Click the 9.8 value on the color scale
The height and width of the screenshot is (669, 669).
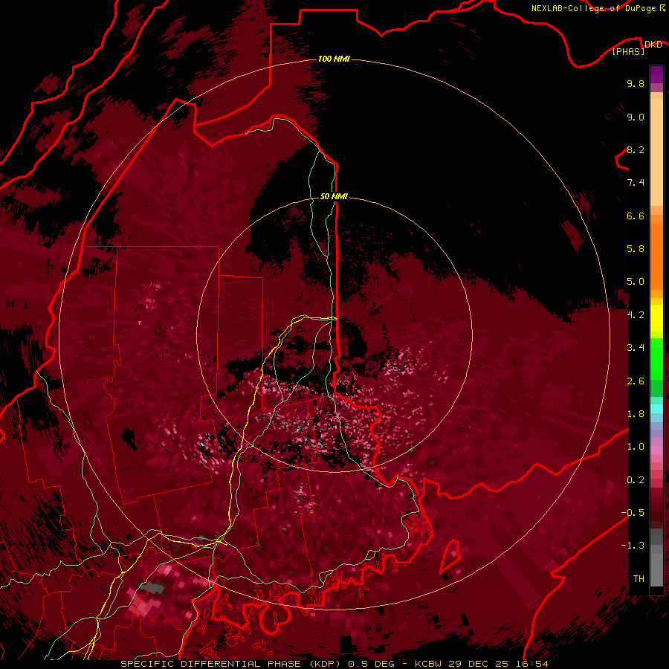[636, 83]
